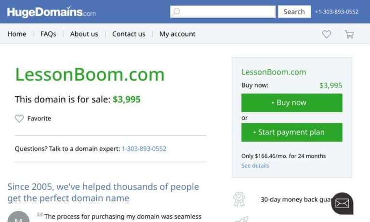370x222 pixels.
Task: Call domain expert phone number link
Action: tap(144, 149)
